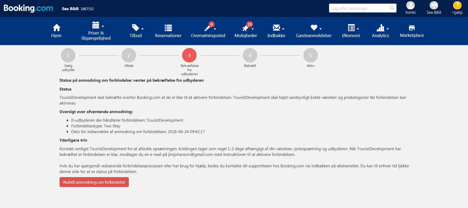Click the Marketplace store icon

click(412, 28)
